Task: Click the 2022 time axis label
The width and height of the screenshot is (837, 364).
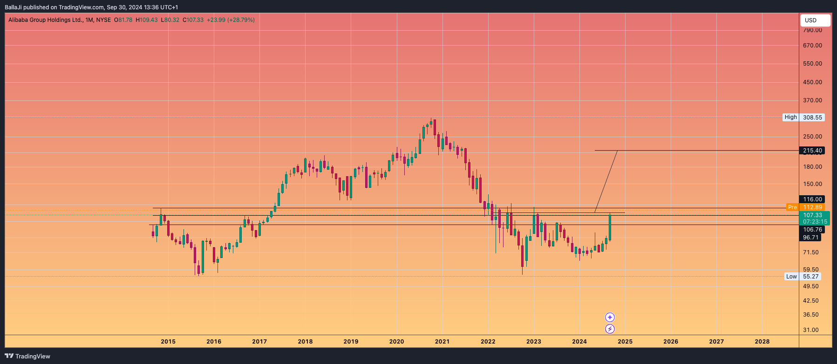Action: [x=488, y=342]
